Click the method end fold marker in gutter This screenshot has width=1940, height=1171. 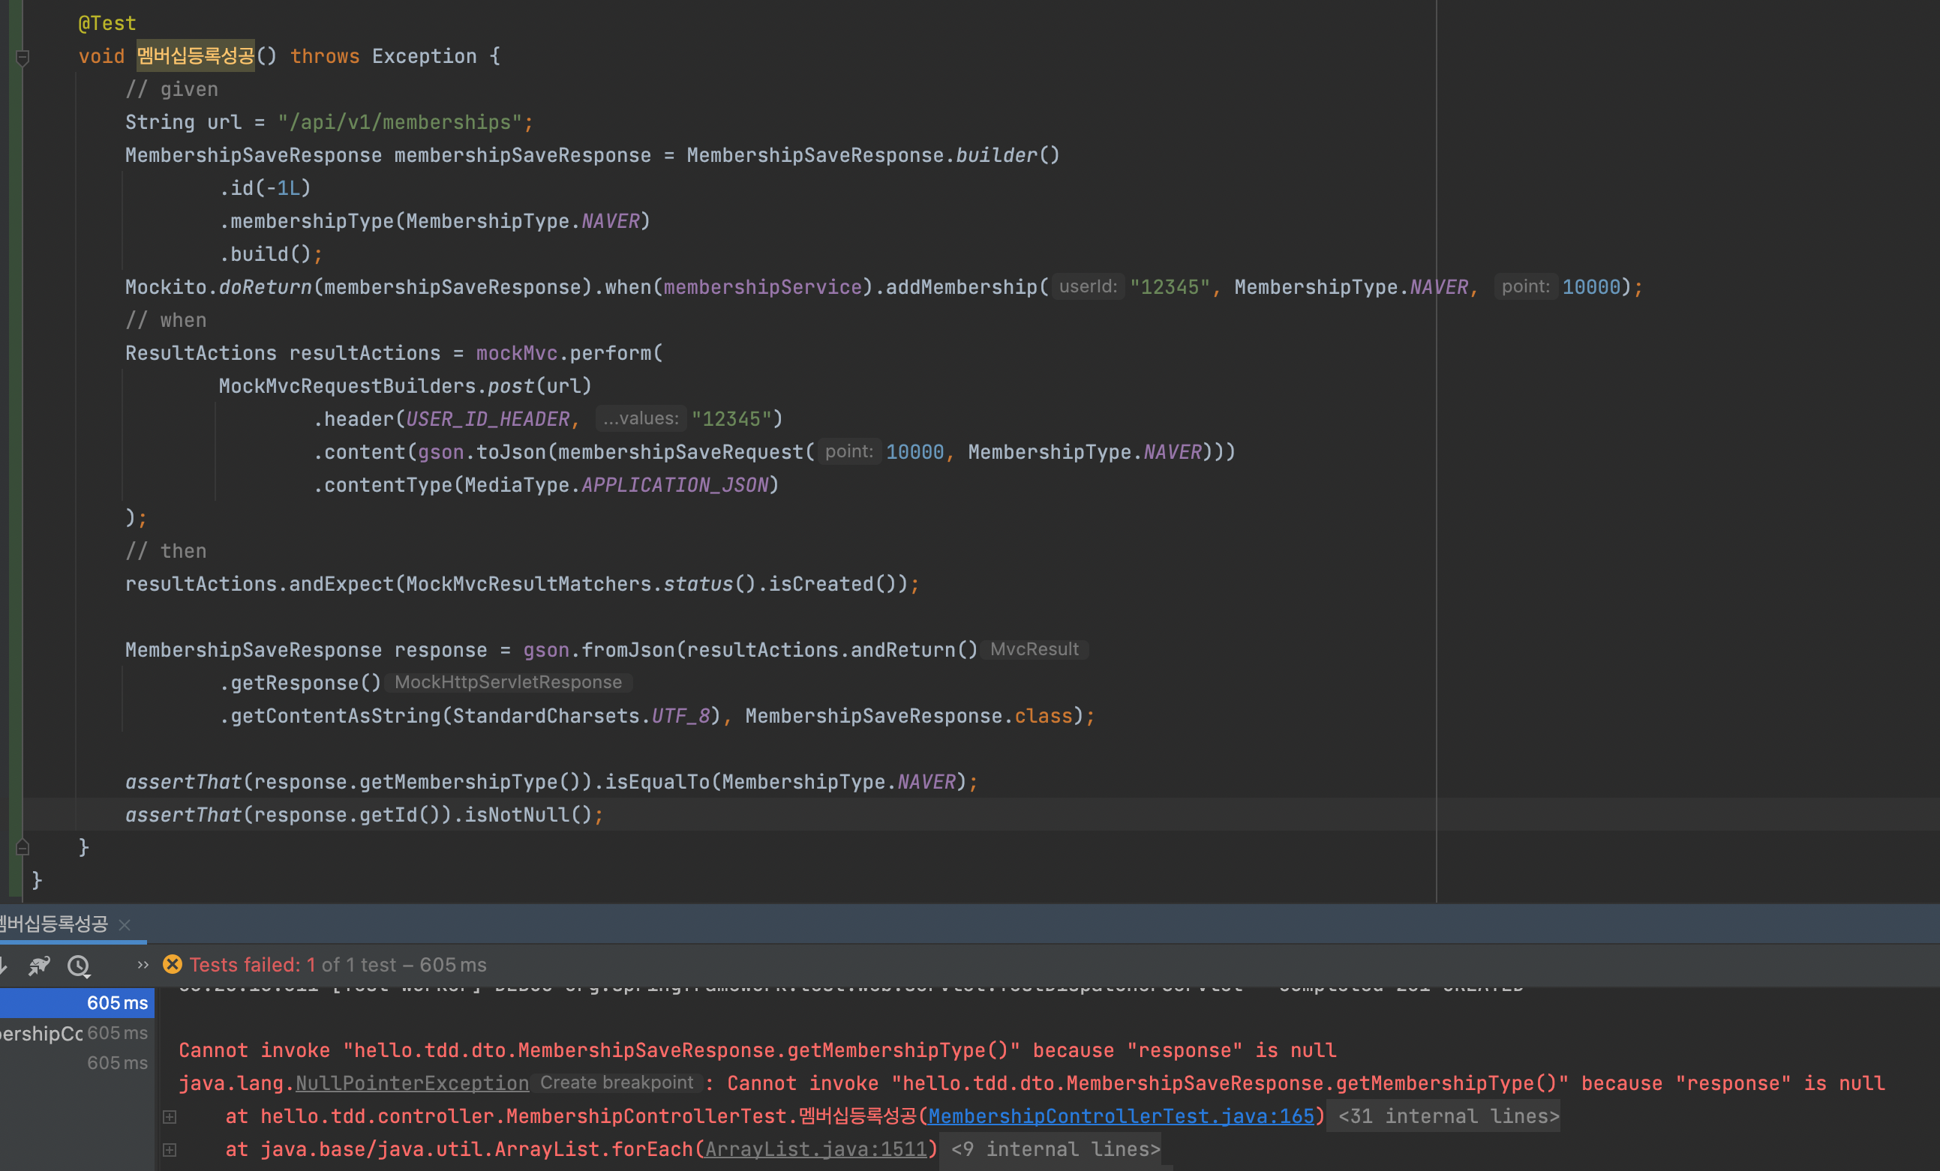(23, 848)
